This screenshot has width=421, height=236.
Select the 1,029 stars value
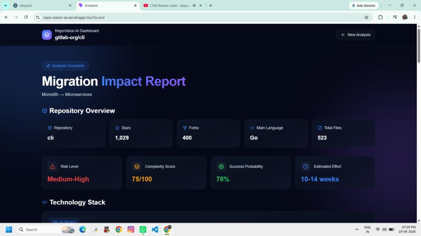(x=122, y=138)
